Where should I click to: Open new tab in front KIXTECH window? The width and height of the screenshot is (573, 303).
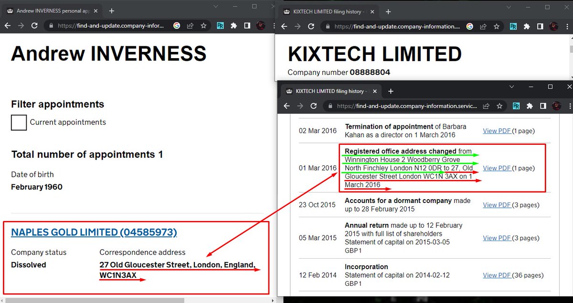[x=391, y=91]
